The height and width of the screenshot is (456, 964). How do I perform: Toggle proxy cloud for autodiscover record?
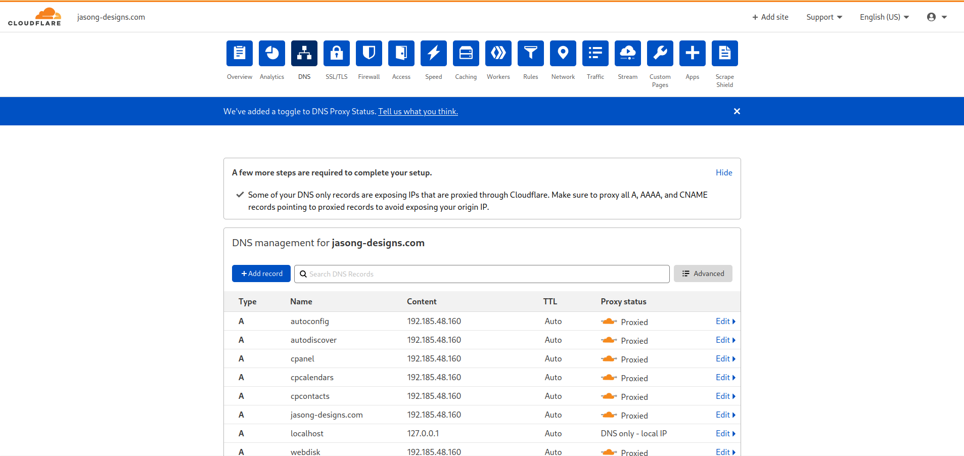pos(609,340)
